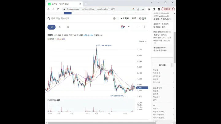
Task: Click the candlestick chart type icon
Action: (x=123, y=27)
